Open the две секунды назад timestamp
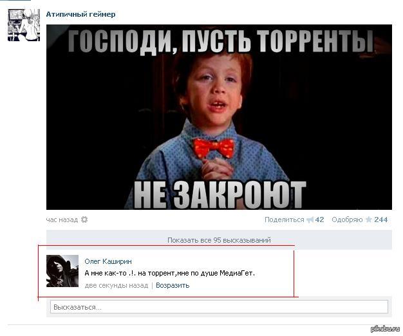Screen dimensions: 403x336 pos(117,285)
